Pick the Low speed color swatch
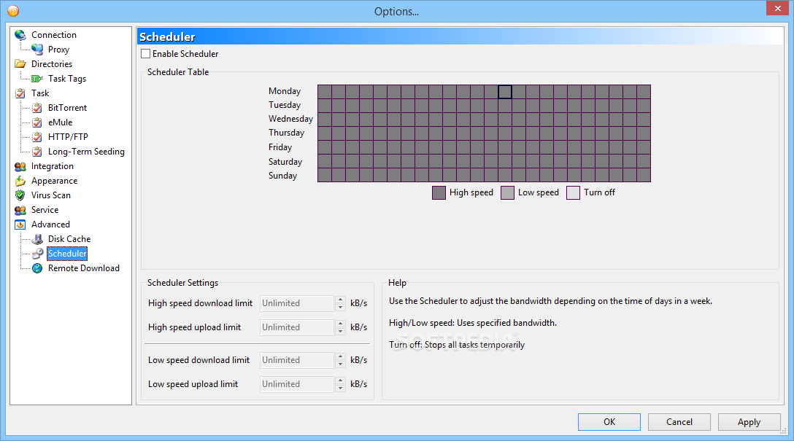The image size is (794, 441). [507, 192]
